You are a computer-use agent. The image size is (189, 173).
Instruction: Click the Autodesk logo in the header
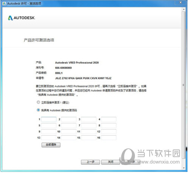point(22,18)
